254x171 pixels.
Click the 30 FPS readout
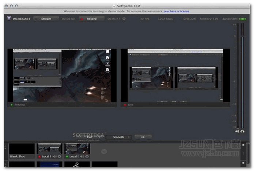tap(145, 19)
